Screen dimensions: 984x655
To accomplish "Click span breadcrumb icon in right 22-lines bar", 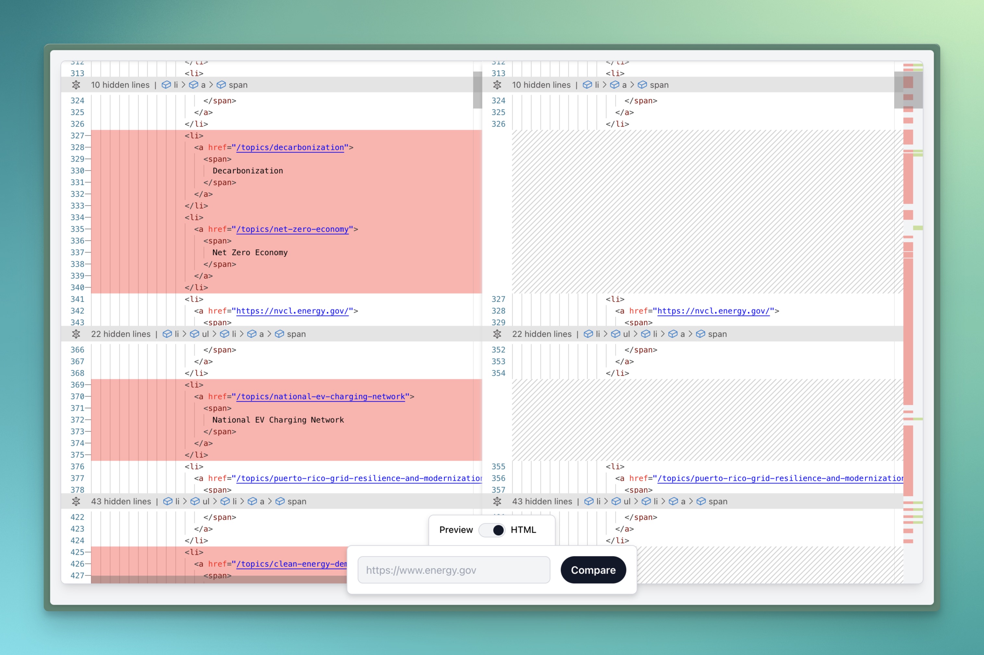I will pyautogui.click(x=700, y=334).
